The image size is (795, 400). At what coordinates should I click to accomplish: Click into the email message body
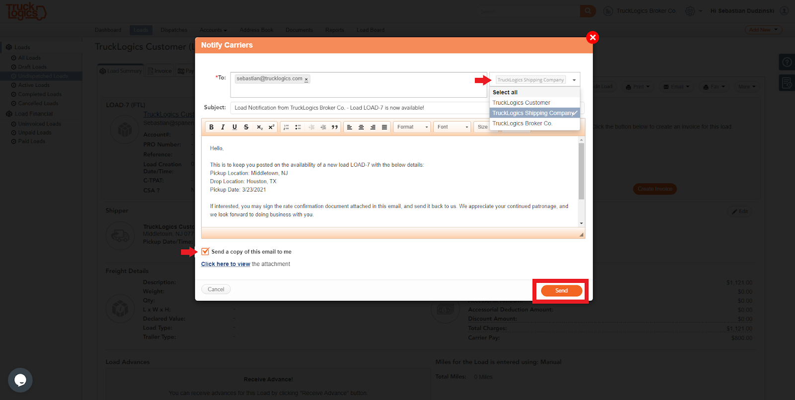click(x=390, y=181)
